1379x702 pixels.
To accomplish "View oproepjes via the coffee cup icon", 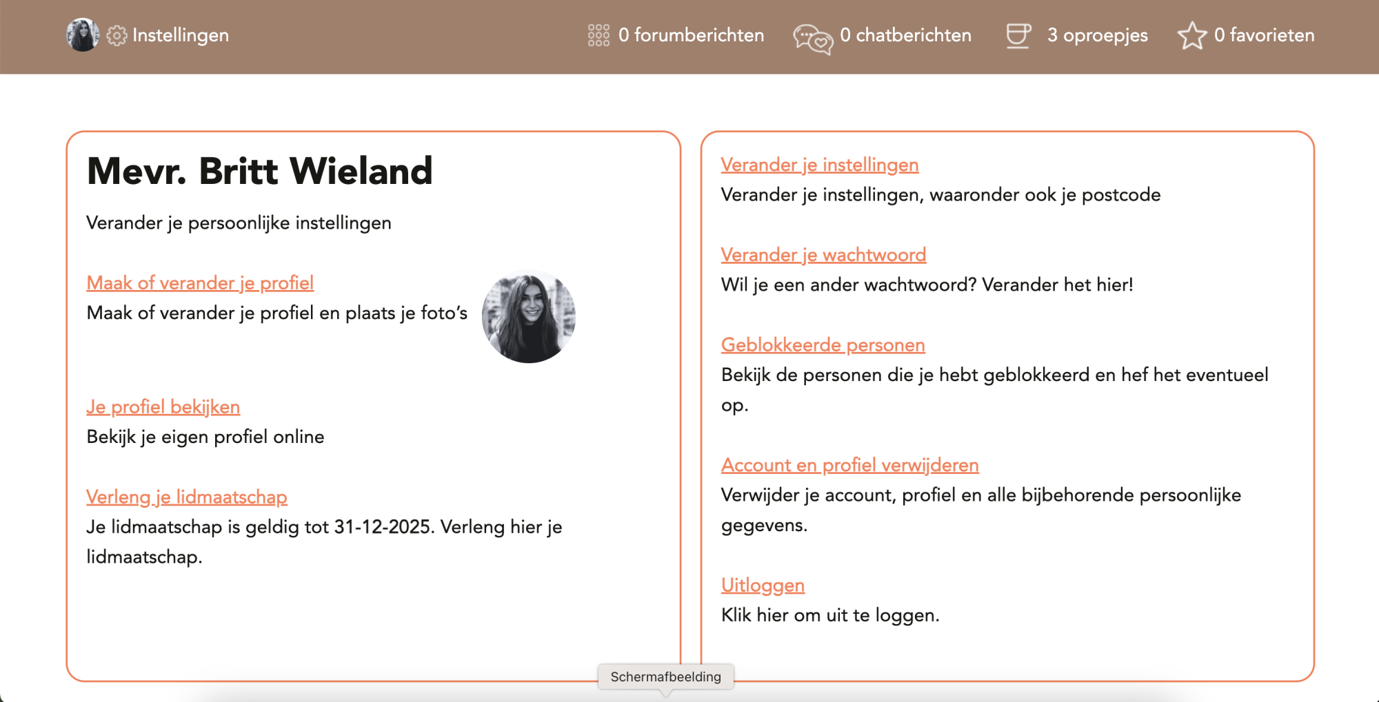I will coord(1016,35).
